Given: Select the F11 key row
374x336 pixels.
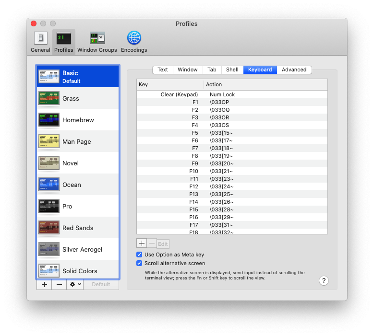Looking at the screenshot, I should pyautogui.click(x=232, y=179).
